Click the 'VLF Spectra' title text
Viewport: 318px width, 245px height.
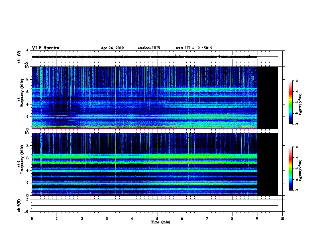point(45,48)
